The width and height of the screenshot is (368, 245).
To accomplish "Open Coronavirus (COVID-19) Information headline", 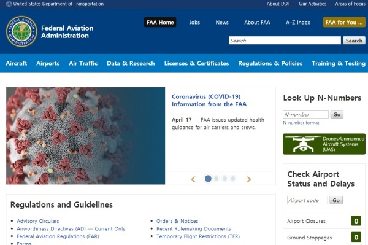I will tap(209, 100).
